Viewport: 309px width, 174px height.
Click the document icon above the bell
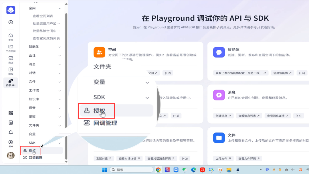(11, 122)
